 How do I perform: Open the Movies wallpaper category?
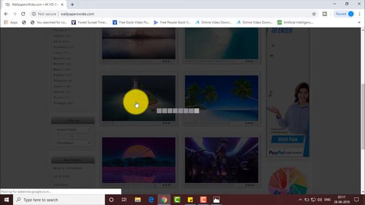pos(62,64)
